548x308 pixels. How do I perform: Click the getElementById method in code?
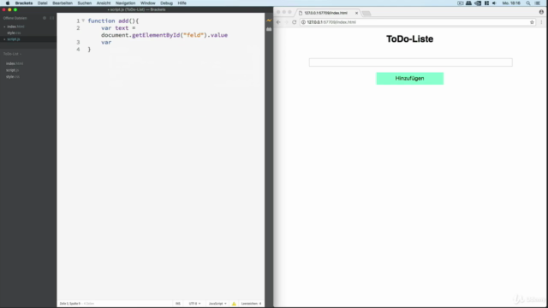(x=156, y=35)
